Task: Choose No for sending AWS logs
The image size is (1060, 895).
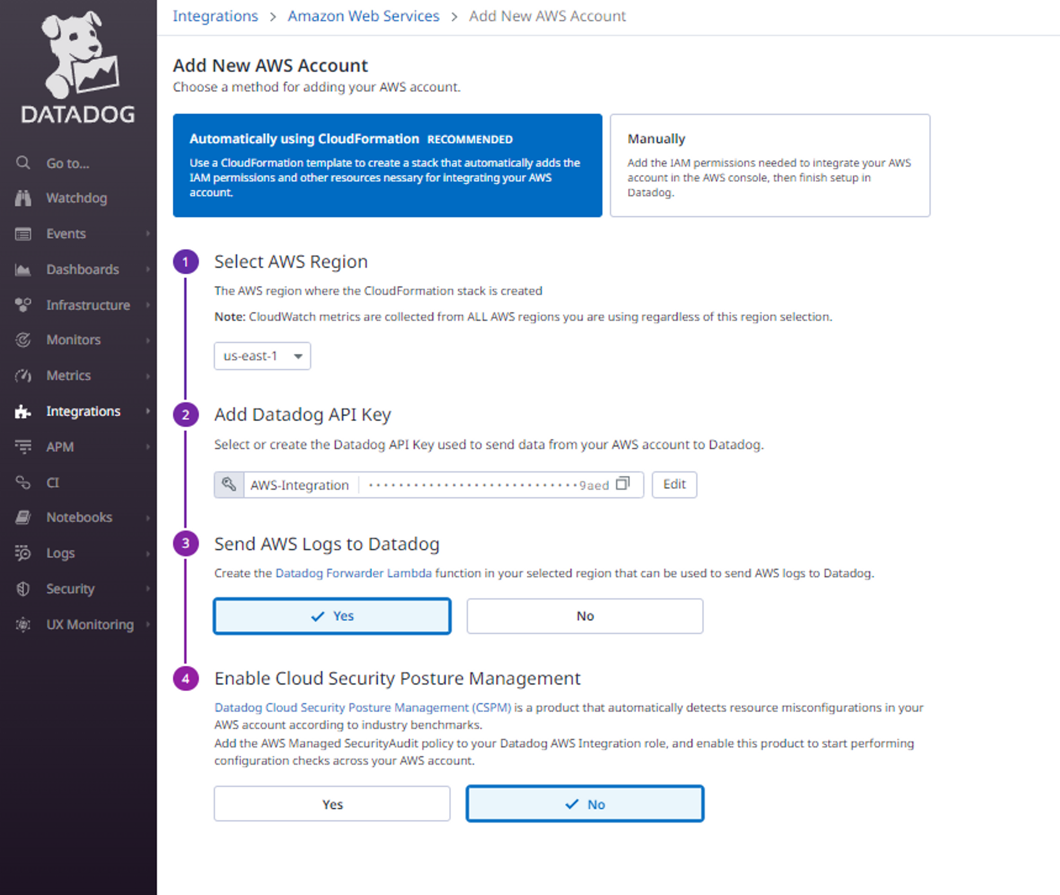Action: pyautogui.click(x=585, y=616)
